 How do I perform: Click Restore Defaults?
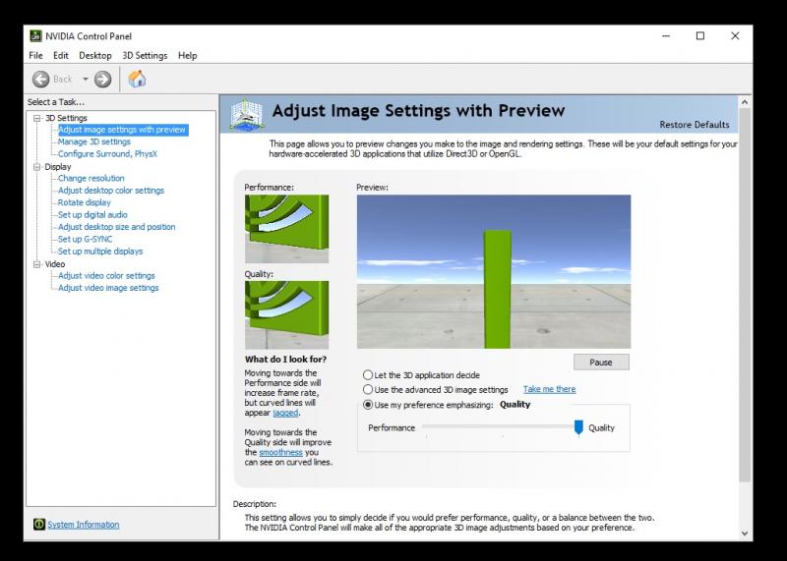(x=695, y=125)
